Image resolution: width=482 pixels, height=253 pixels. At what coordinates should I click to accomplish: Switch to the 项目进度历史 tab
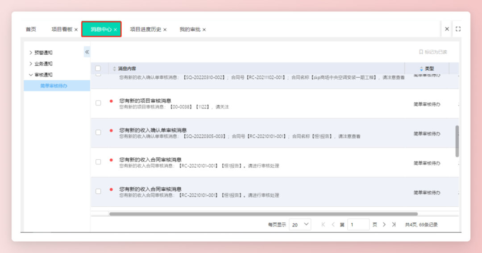pos(145,29)
